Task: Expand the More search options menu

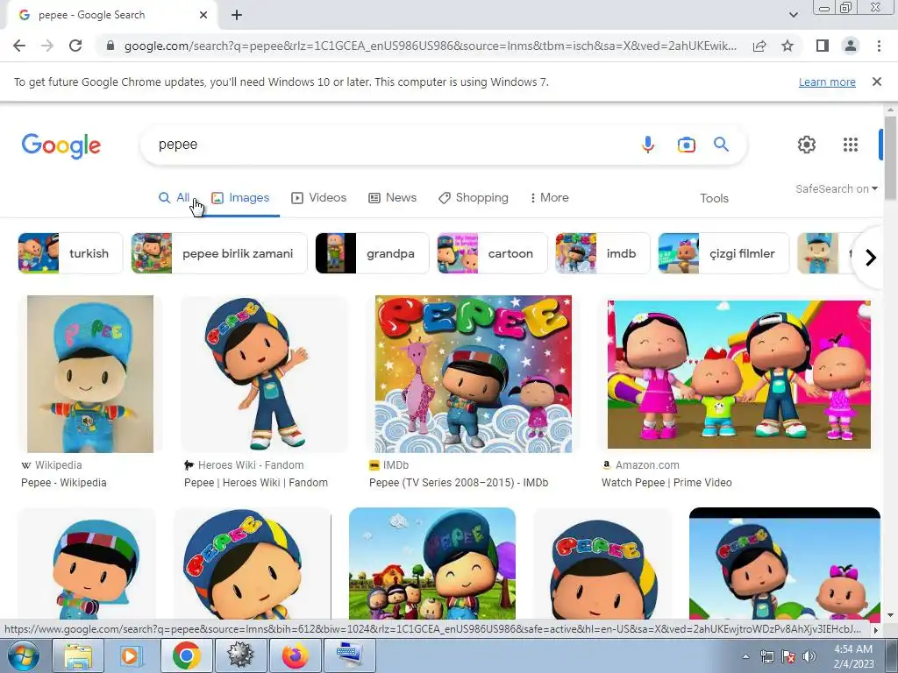Action: coord(549,198)
